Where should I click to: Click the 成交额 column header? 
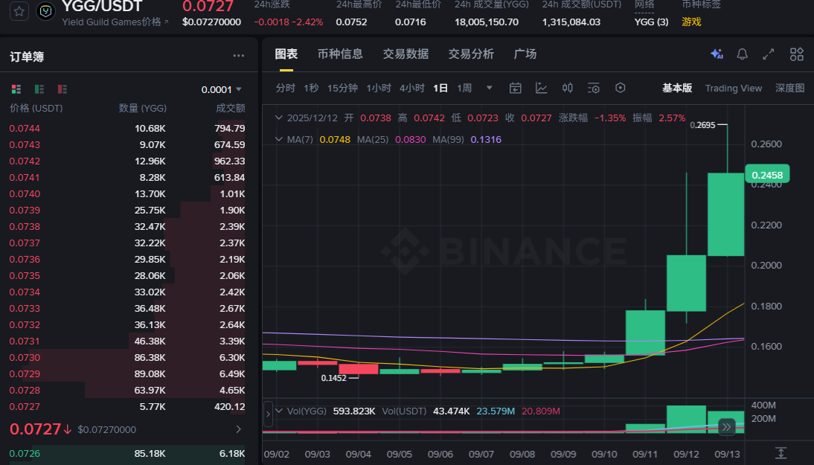(231, 108)
